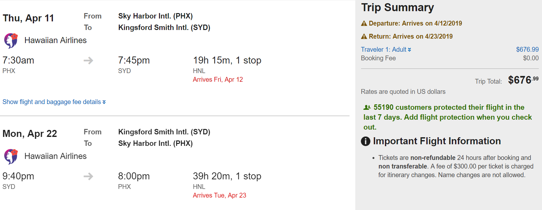542x210 pixels.
Task: Click the Mon, Apr 22 return date heading
Action: tap(30, 134)
